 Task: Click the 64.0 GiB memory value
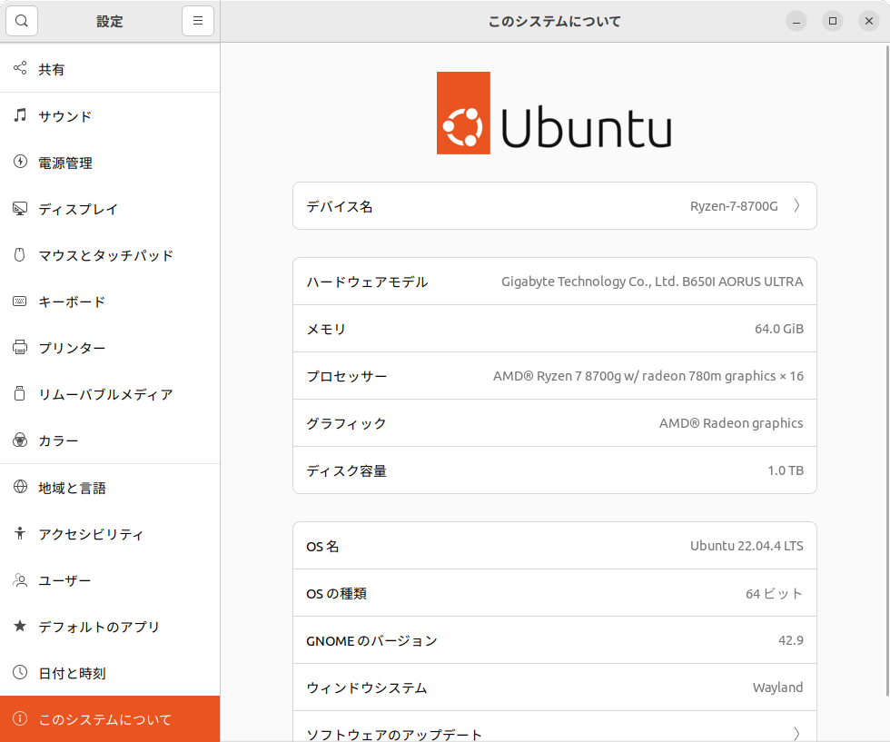coord(779,329)
